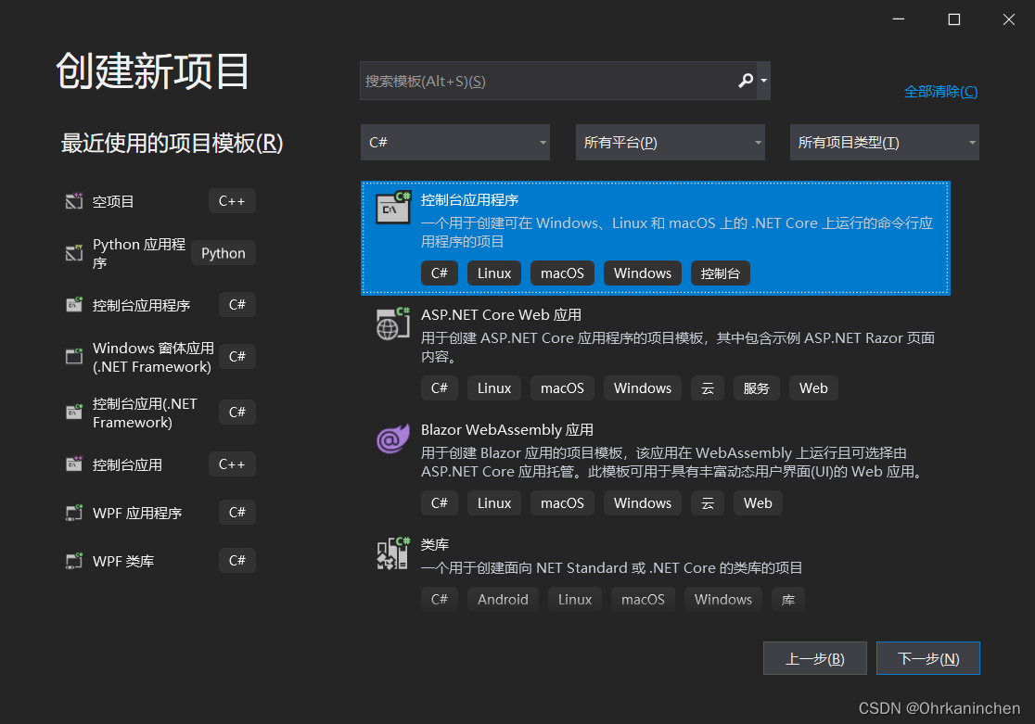Open the search options dropdown arrow
The image size is (1035, 724).
(x=763, y=81)
